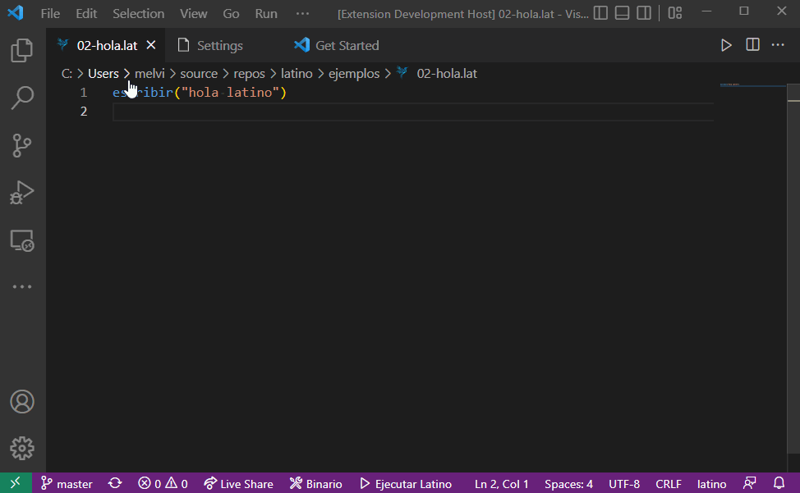
Task: Open the Run menu
Action: pos(266,13)
